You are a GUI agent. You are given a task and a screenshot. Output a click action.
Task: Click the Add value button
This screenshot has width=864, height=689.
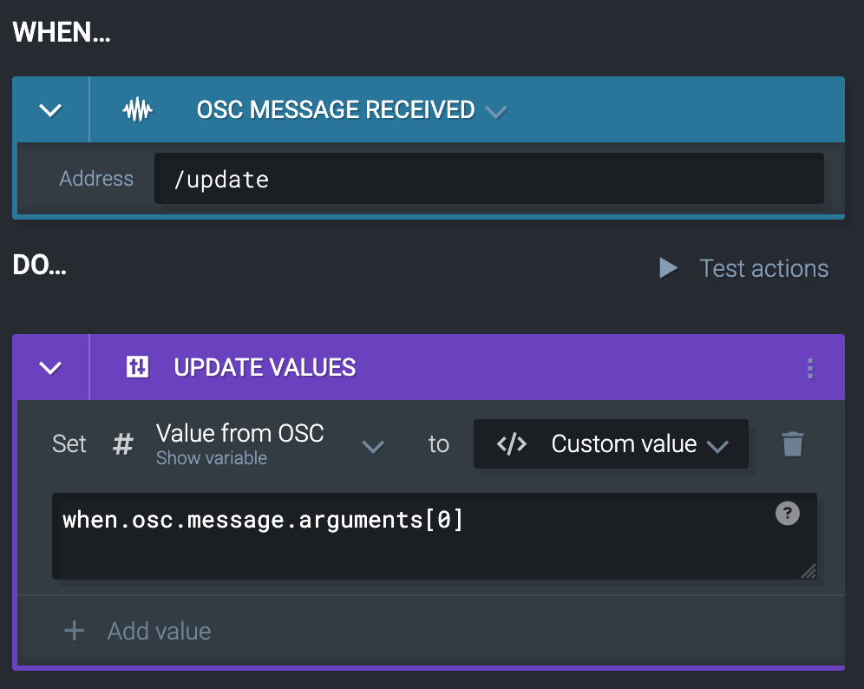159,630
